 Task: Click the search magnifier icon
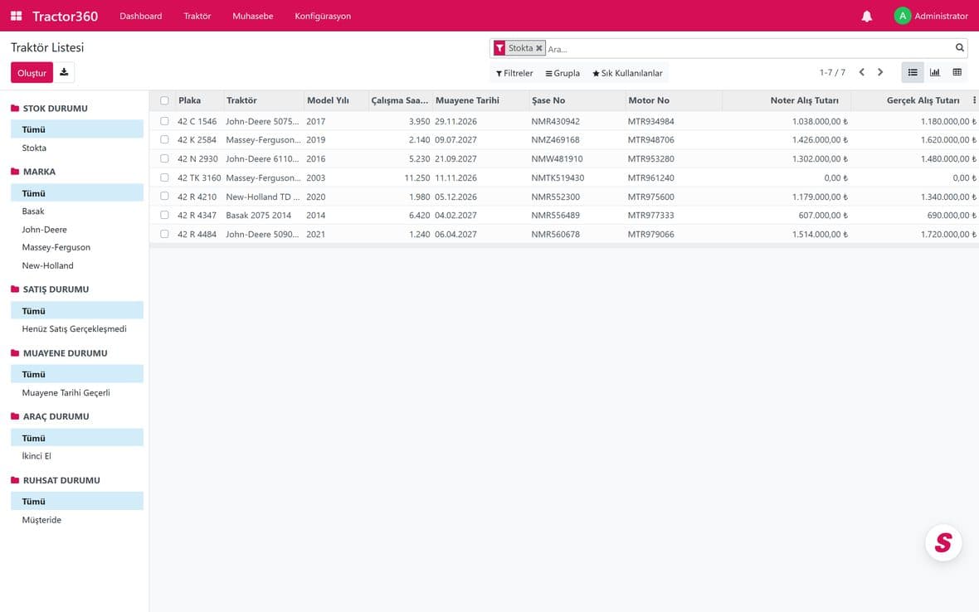coord(960,48)
